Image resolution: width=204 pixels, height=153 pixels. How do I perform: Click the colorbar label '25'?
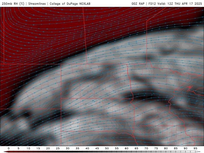[58, 148]
